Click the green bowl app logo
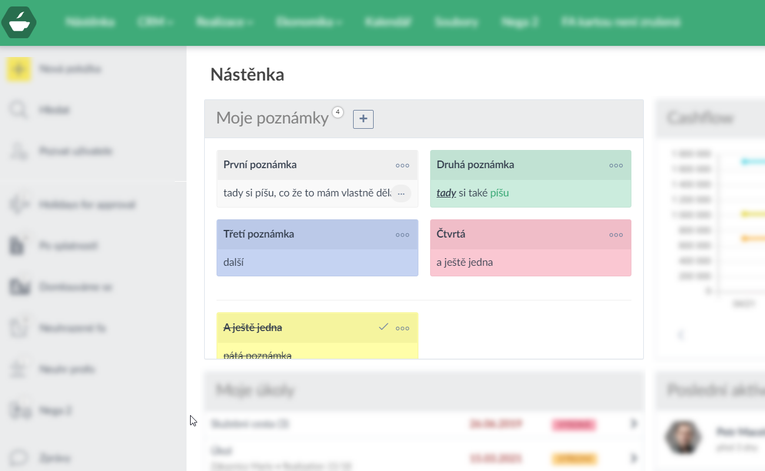The width and height of the screenshot is (765, 471). tap(19, 22)
